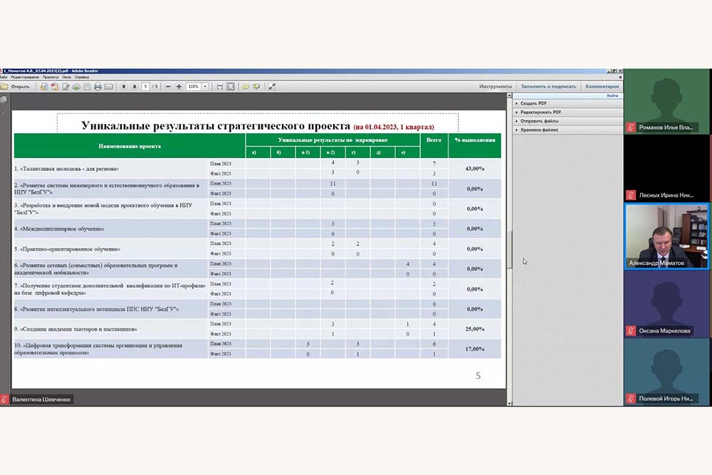
Task: Open the Инструменты pane
Action: pyautogui.click(x=495, y=86)
